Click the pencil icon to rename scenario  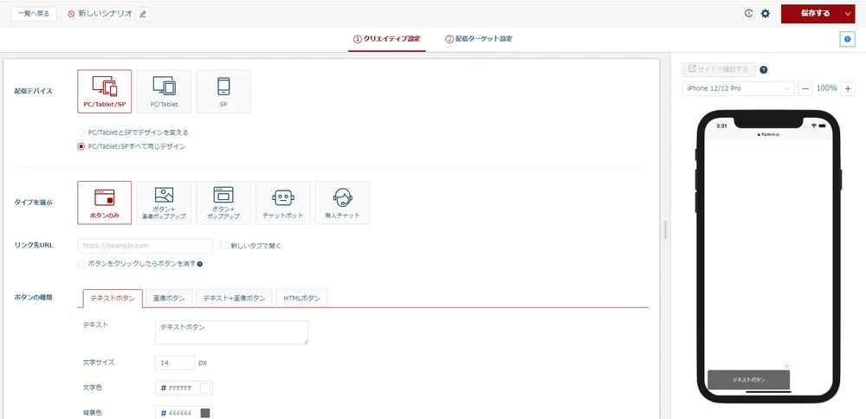(x=143, y=14)
